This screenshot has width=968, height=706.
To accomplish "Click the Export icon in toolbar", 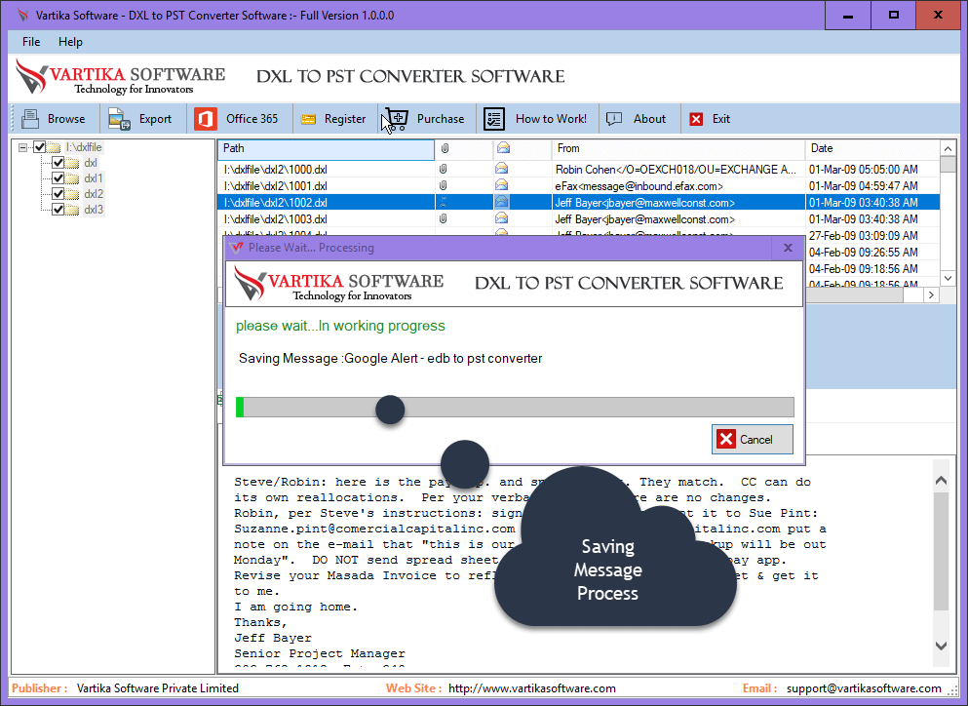I will (119, 119).
